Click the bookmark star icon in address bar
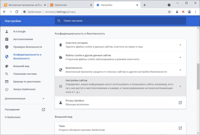Screen dimensions: 200x135 (169, 12)
